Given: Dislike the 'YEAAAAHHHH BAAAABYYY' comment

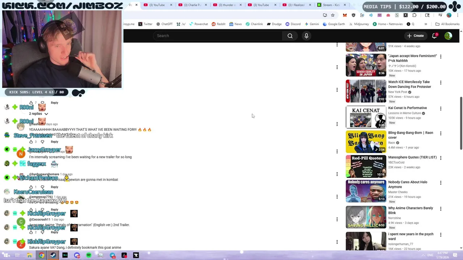Looking at the screenshot, I should click(43, 142).
